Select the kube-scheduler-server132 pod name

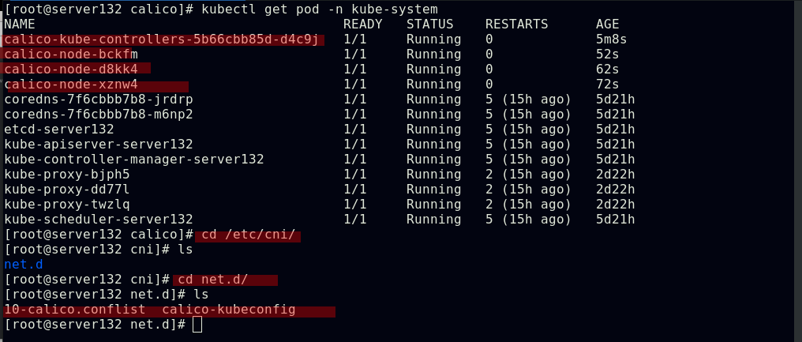(x=99, y=219)
